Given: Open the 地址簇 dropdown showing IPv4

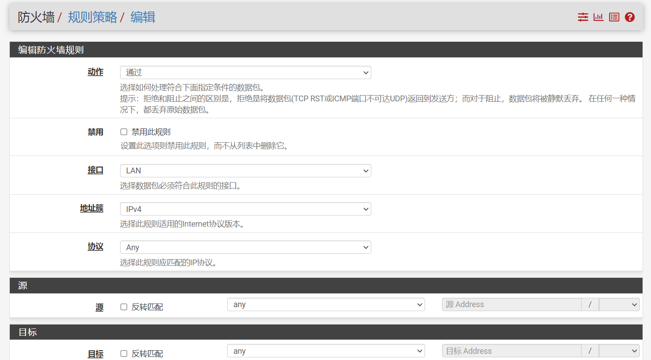Looking at the screenshot, I should pos(245,209).
